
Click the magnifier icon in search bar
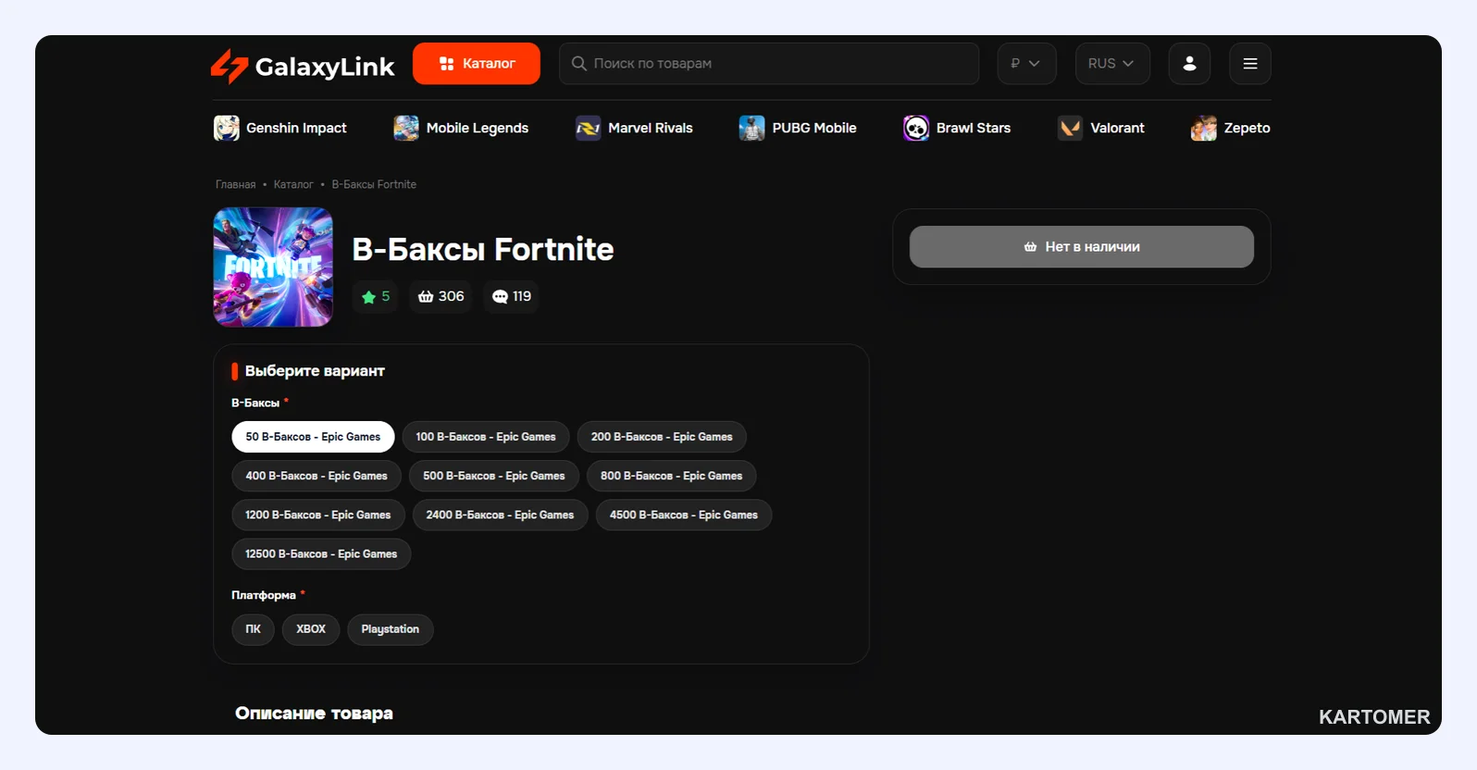pos(579,64)
